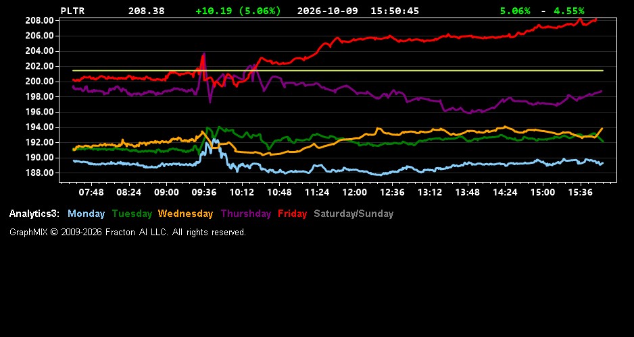Screen dimensions: 634x337
Task: Click the +10.19 (5.06%) change value
Action: [238, 11]
